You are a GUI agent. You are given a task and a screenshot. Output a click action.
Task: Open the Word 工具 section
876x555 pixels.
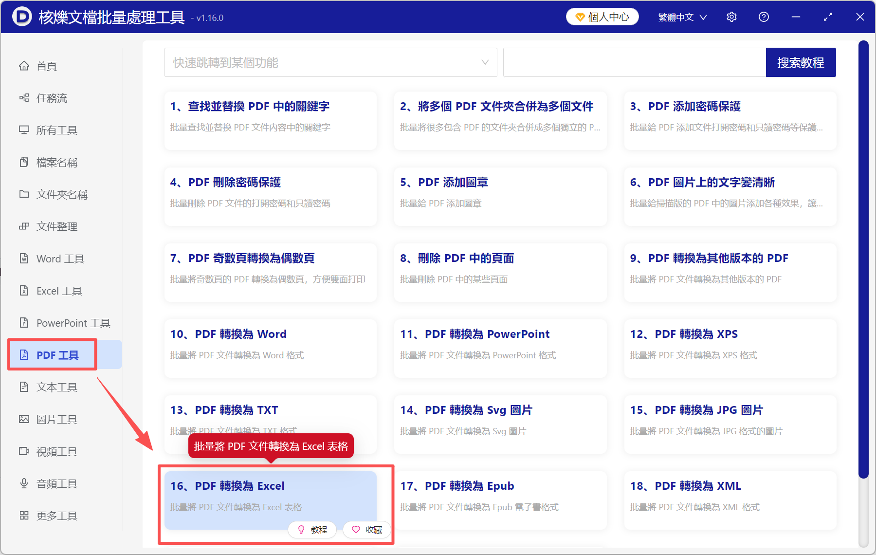[x=59, y=259]
